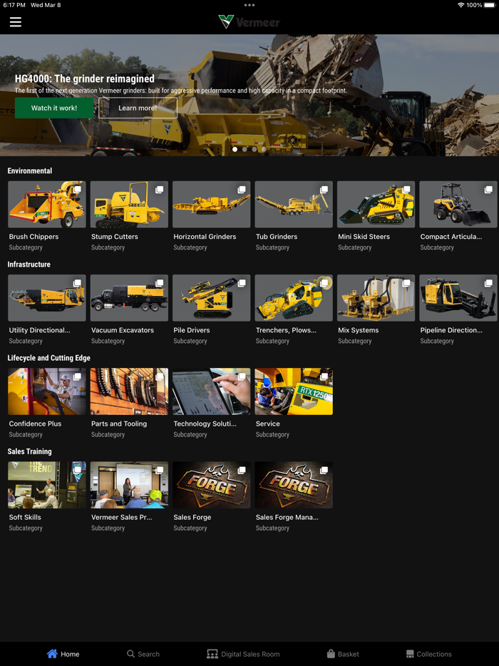
Task: Tap the Home icon in bottom bar
Action: pos(52,654)
